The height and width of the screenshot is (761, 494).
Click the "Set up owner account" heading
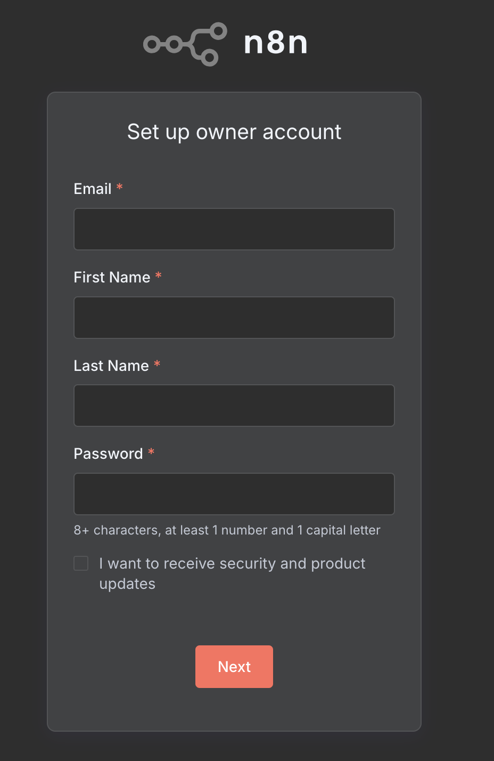tap(234, 132)
